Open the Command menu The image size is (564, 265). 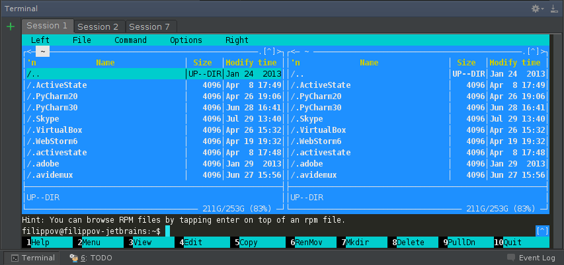pyautogui.click(x=130, y=40)
